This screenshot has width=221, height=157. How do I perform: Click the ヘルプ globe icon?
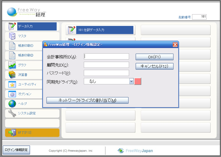pos(12,104)
